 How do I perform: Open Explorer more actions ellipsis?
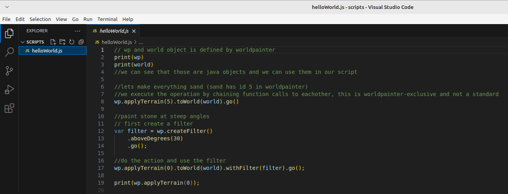[78, 31]
